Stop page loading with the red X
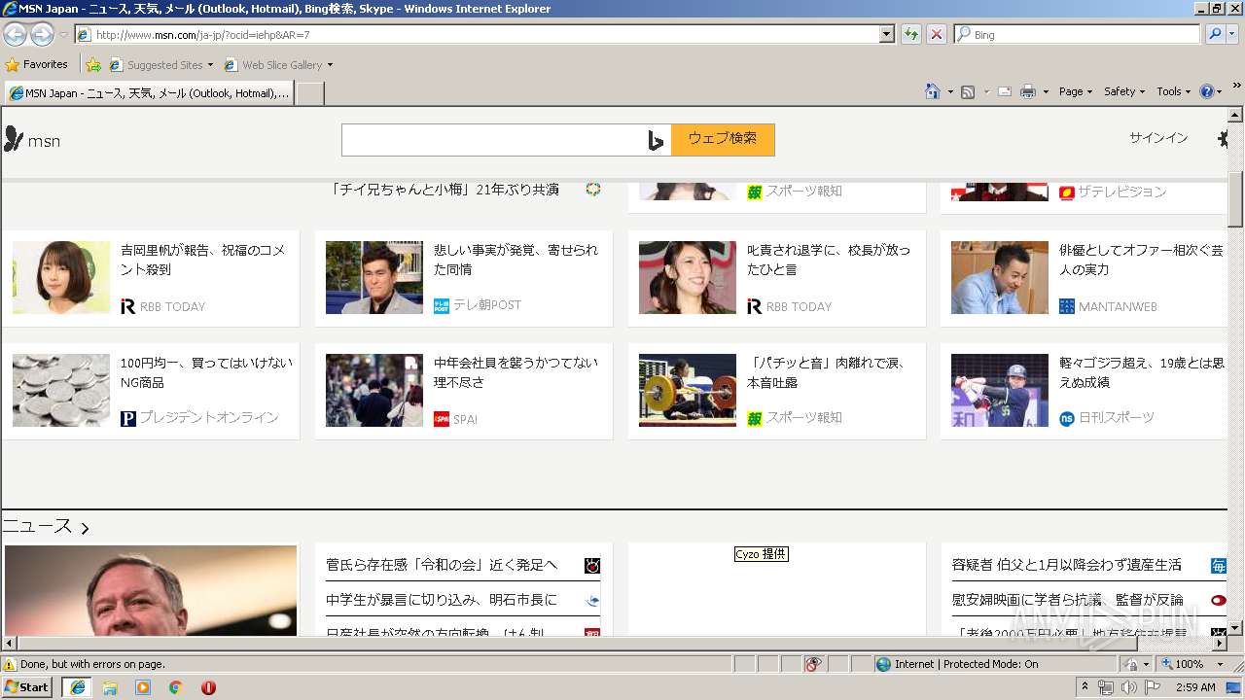 (936, 34)
